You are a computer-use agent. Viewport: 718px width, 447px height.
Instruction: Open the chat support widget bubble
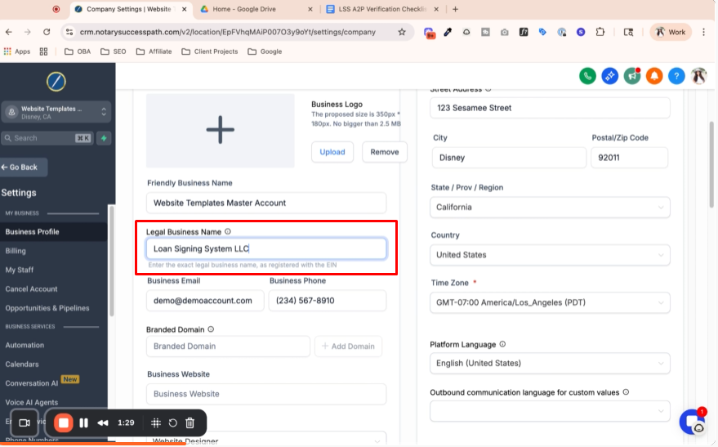point(693,421)
